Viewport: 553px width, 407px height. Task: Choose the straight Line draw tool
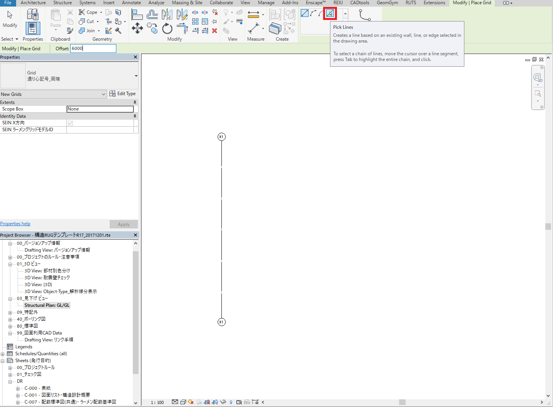pos(305,13)
